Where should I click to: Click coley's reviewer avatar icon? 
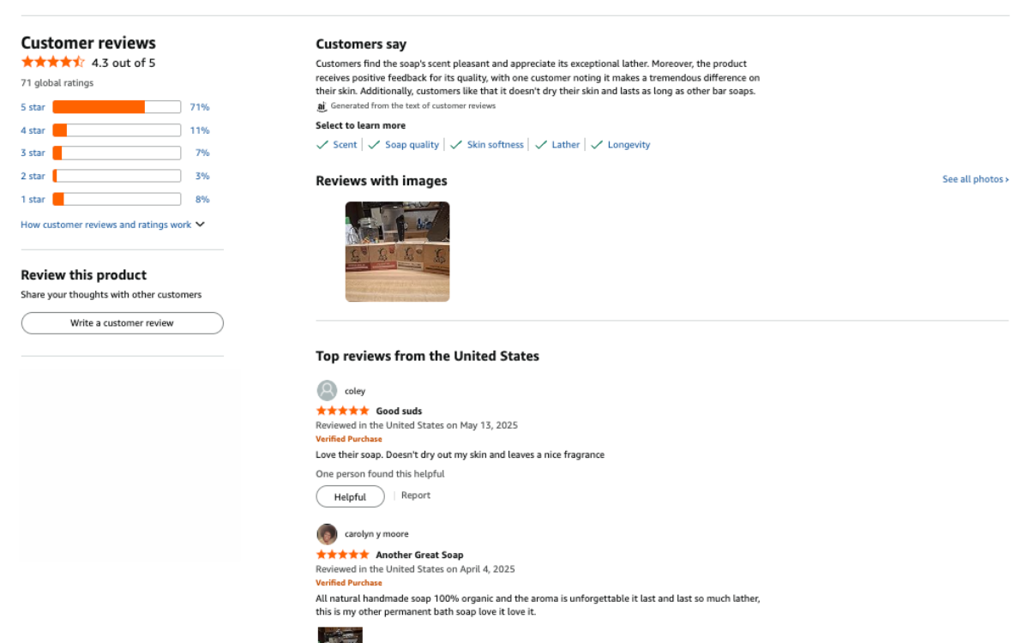[x=327, y=391]
